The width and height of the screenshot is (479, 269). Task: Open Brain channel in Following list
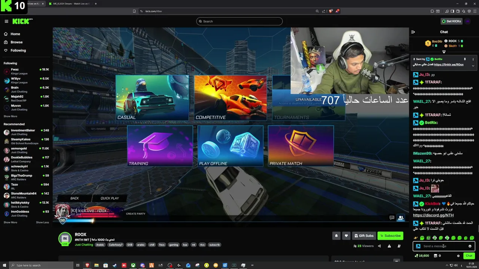point(26,89)
